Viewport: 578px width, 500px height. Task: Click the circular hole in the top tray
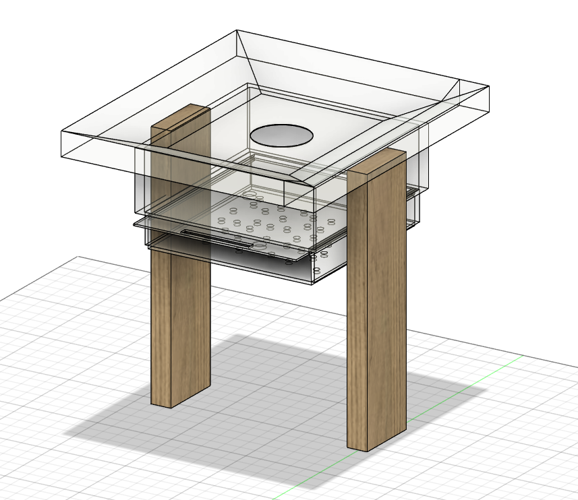tap(282, 136)
